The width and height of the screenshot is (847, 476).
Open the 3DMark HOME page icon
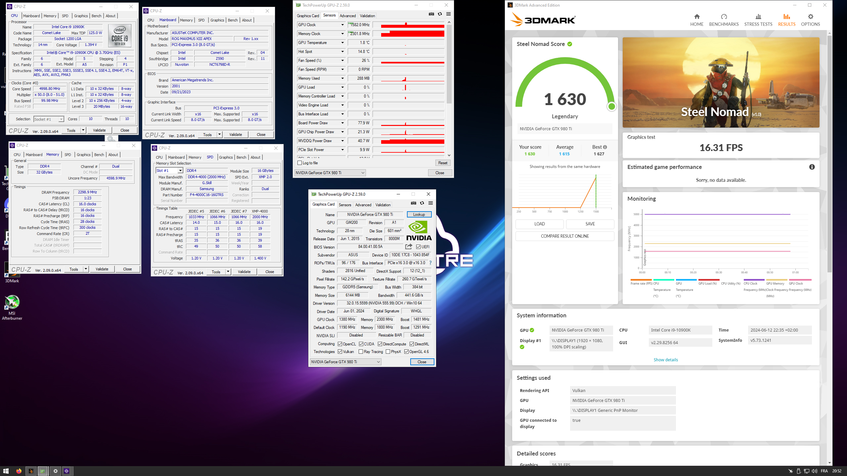coord(697,17)
